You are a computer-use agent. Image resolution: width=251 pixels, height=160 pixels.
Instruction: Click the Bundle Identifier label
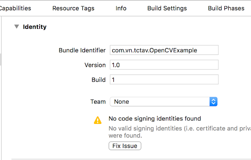pos(82,50)
